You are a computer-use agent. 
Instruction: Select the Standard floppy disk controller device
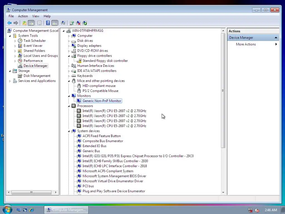(105, 61)
